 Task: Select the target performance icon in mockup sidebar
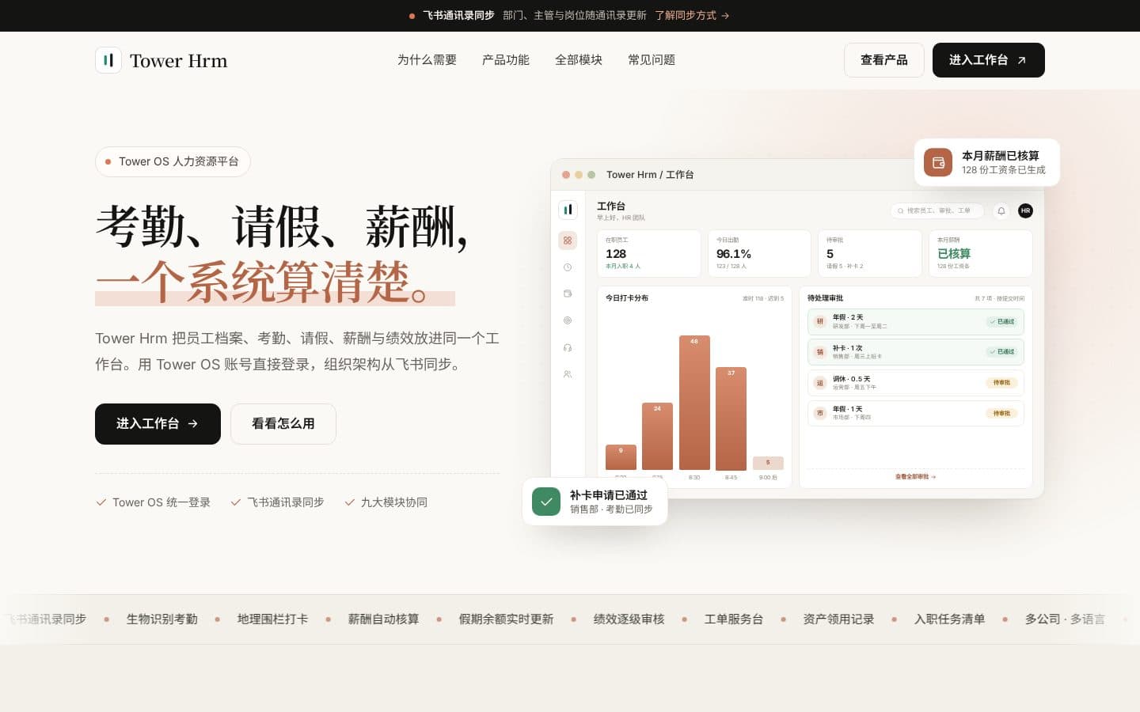pyautogui.click(x=568, y=320)
